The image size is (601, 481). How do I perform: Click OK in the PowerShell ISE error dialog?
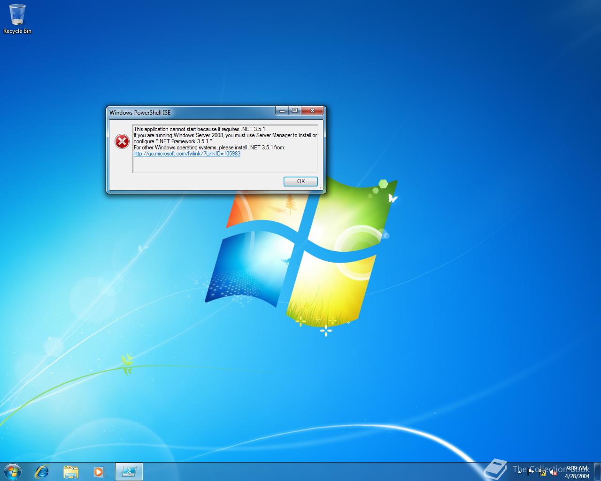[300, 181]
